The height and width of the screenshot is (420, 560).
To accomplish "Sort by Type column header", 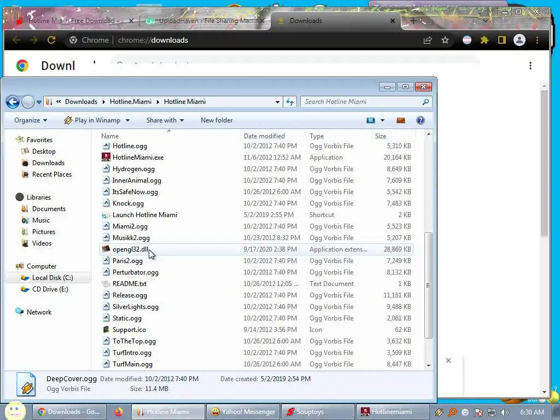I will click(317, 136).
